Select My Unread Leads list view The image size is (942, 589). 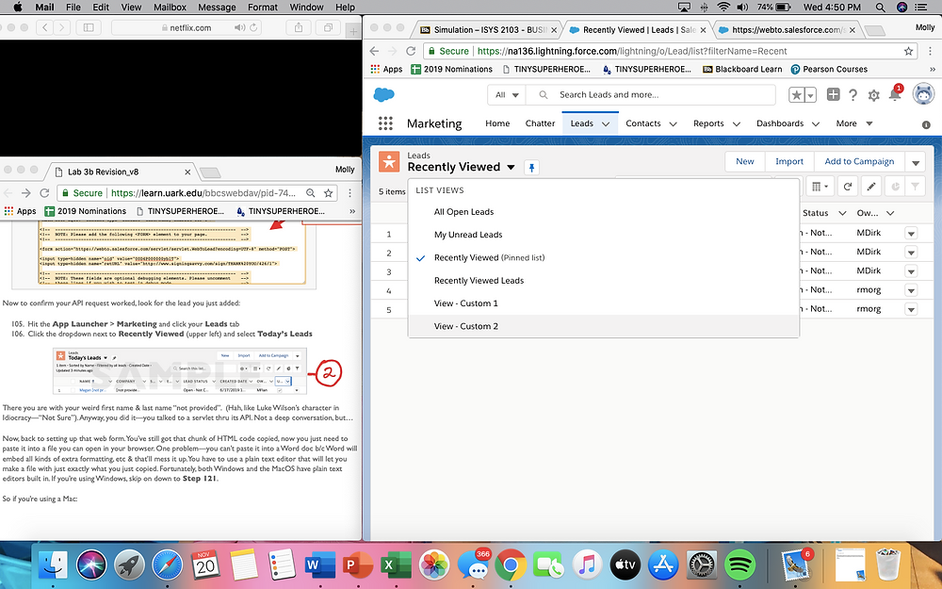click(603, 235)
